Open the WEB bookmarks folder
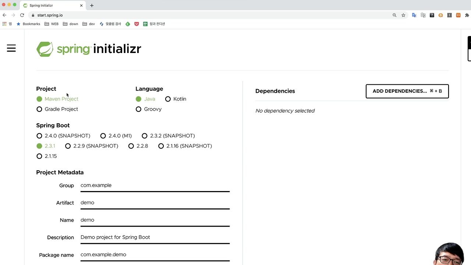Screen dimensions: 471x265 [x=51, y=24]
